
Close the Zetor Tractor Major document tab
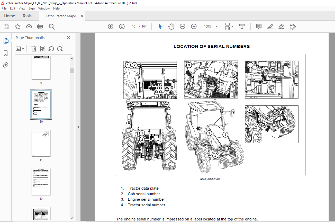pyautogui.click(x=82, y=16)
